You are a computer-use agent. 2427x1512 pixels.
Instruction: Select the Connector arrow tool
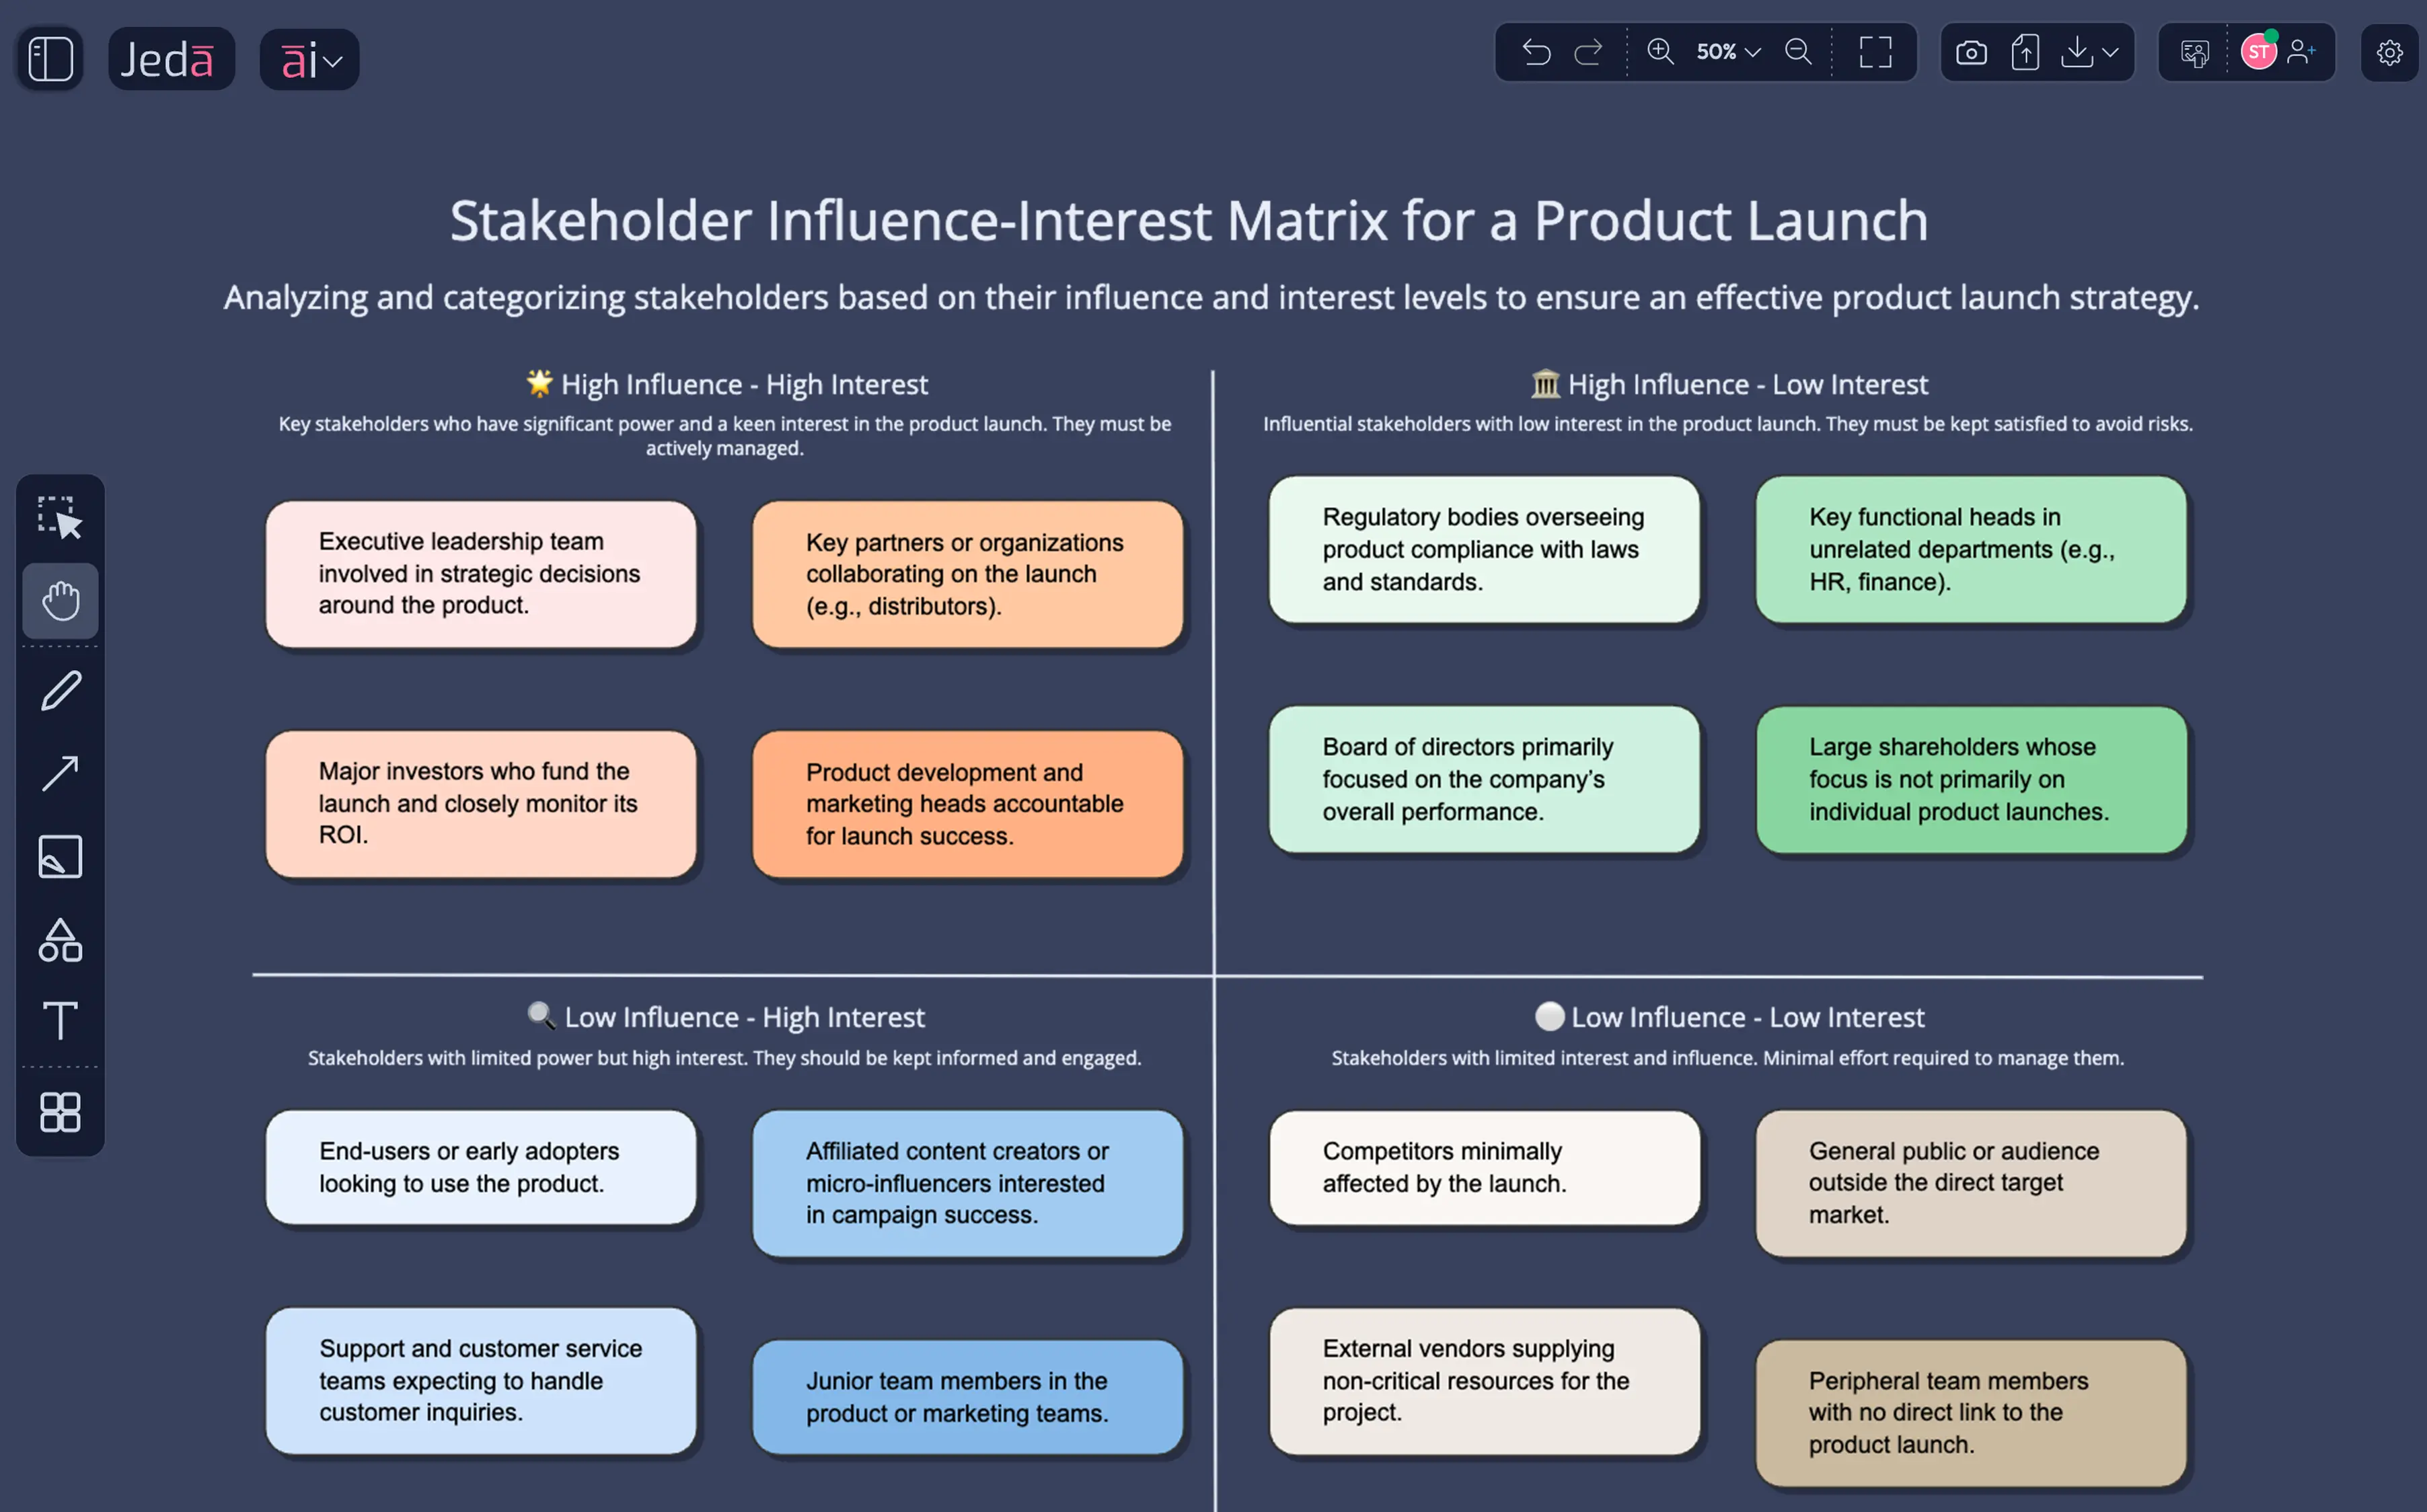click(x=60, y=772)
